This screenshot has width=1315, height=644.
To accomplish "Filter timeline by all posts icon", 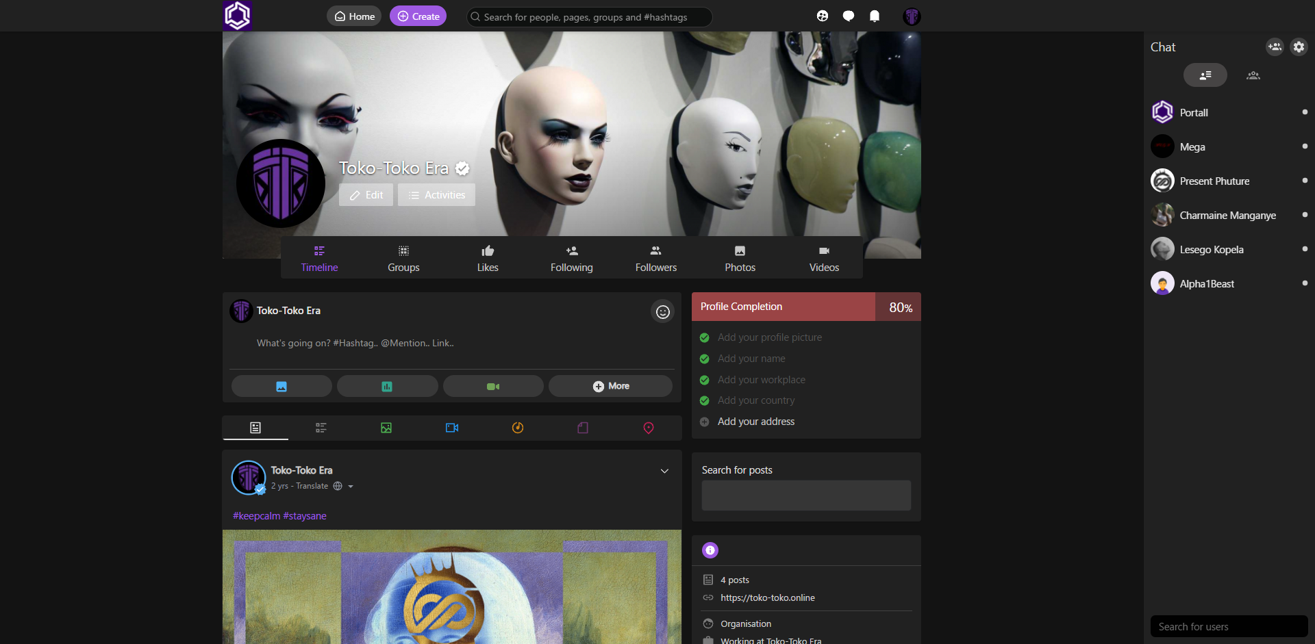I will click(x=255, y=428).
